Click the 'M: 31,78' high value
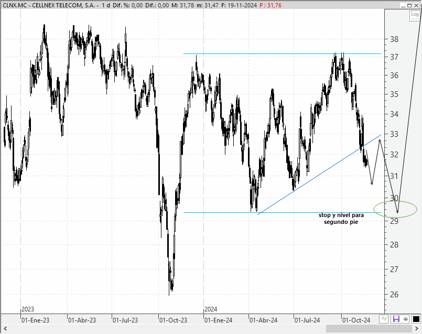This screenshot has height=334, width=422. [x=182, y=5]
